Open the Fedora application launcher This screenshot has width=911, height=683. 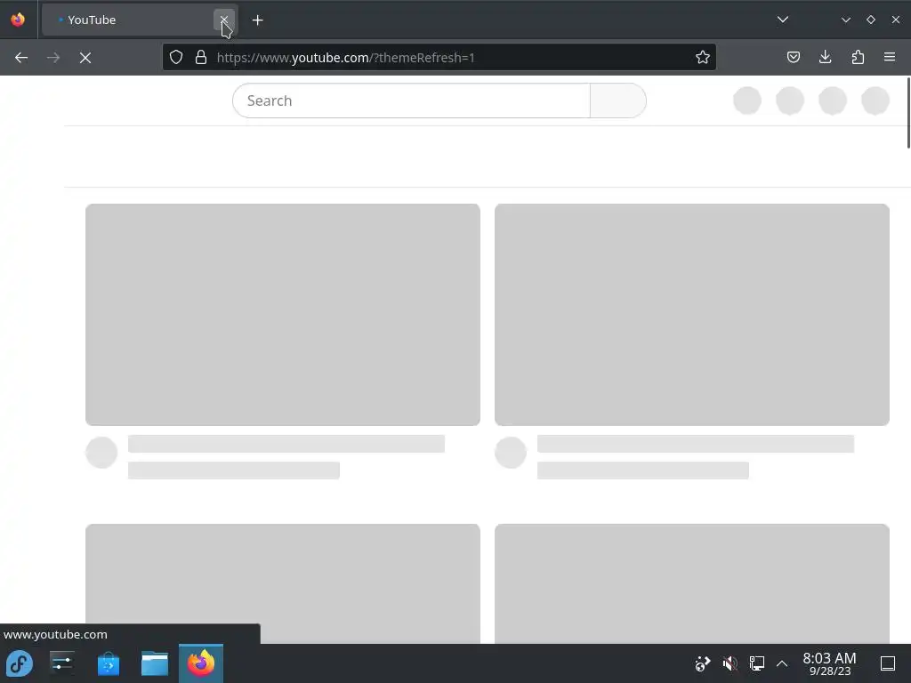[20, 663]
